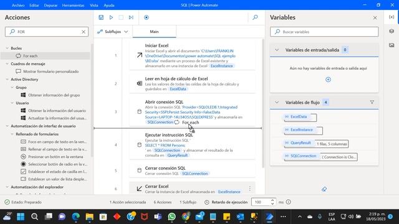Select the Cerrar conexión SQL step
Viewport: 399px width, 224px height.
(x=192, y=170)
